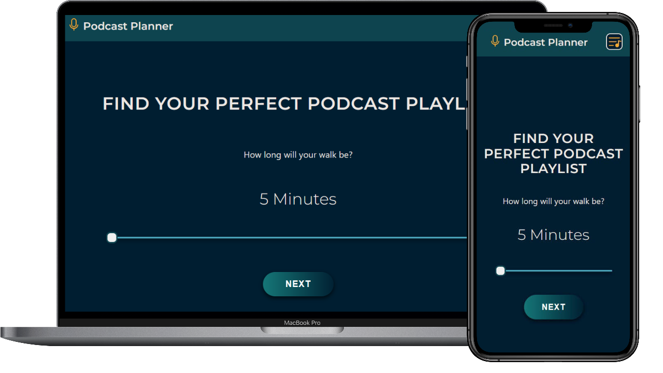Click the Podcast Planner title on the laptop

click(128, 26)
